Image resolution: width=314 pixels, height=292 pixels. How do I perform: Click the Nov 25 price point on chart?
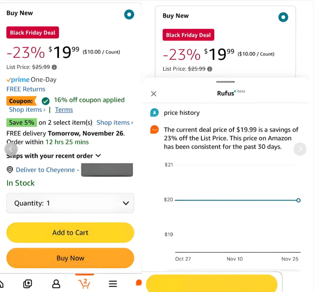(298, 200)
